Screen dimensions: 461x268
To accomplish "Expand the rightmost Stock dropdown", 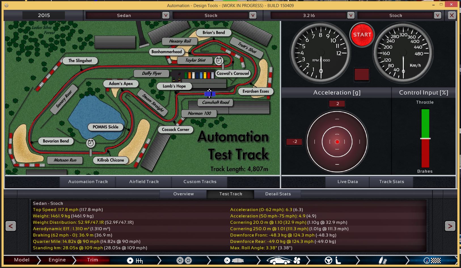I will pyautogui.click(x=437, y=15).
